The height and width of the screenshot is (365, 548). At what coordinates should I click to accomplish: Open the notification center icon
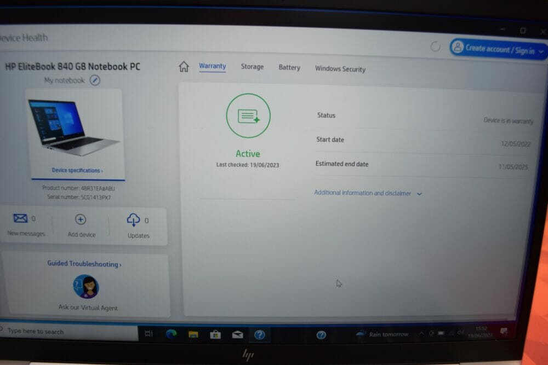[x=504, y=331]
